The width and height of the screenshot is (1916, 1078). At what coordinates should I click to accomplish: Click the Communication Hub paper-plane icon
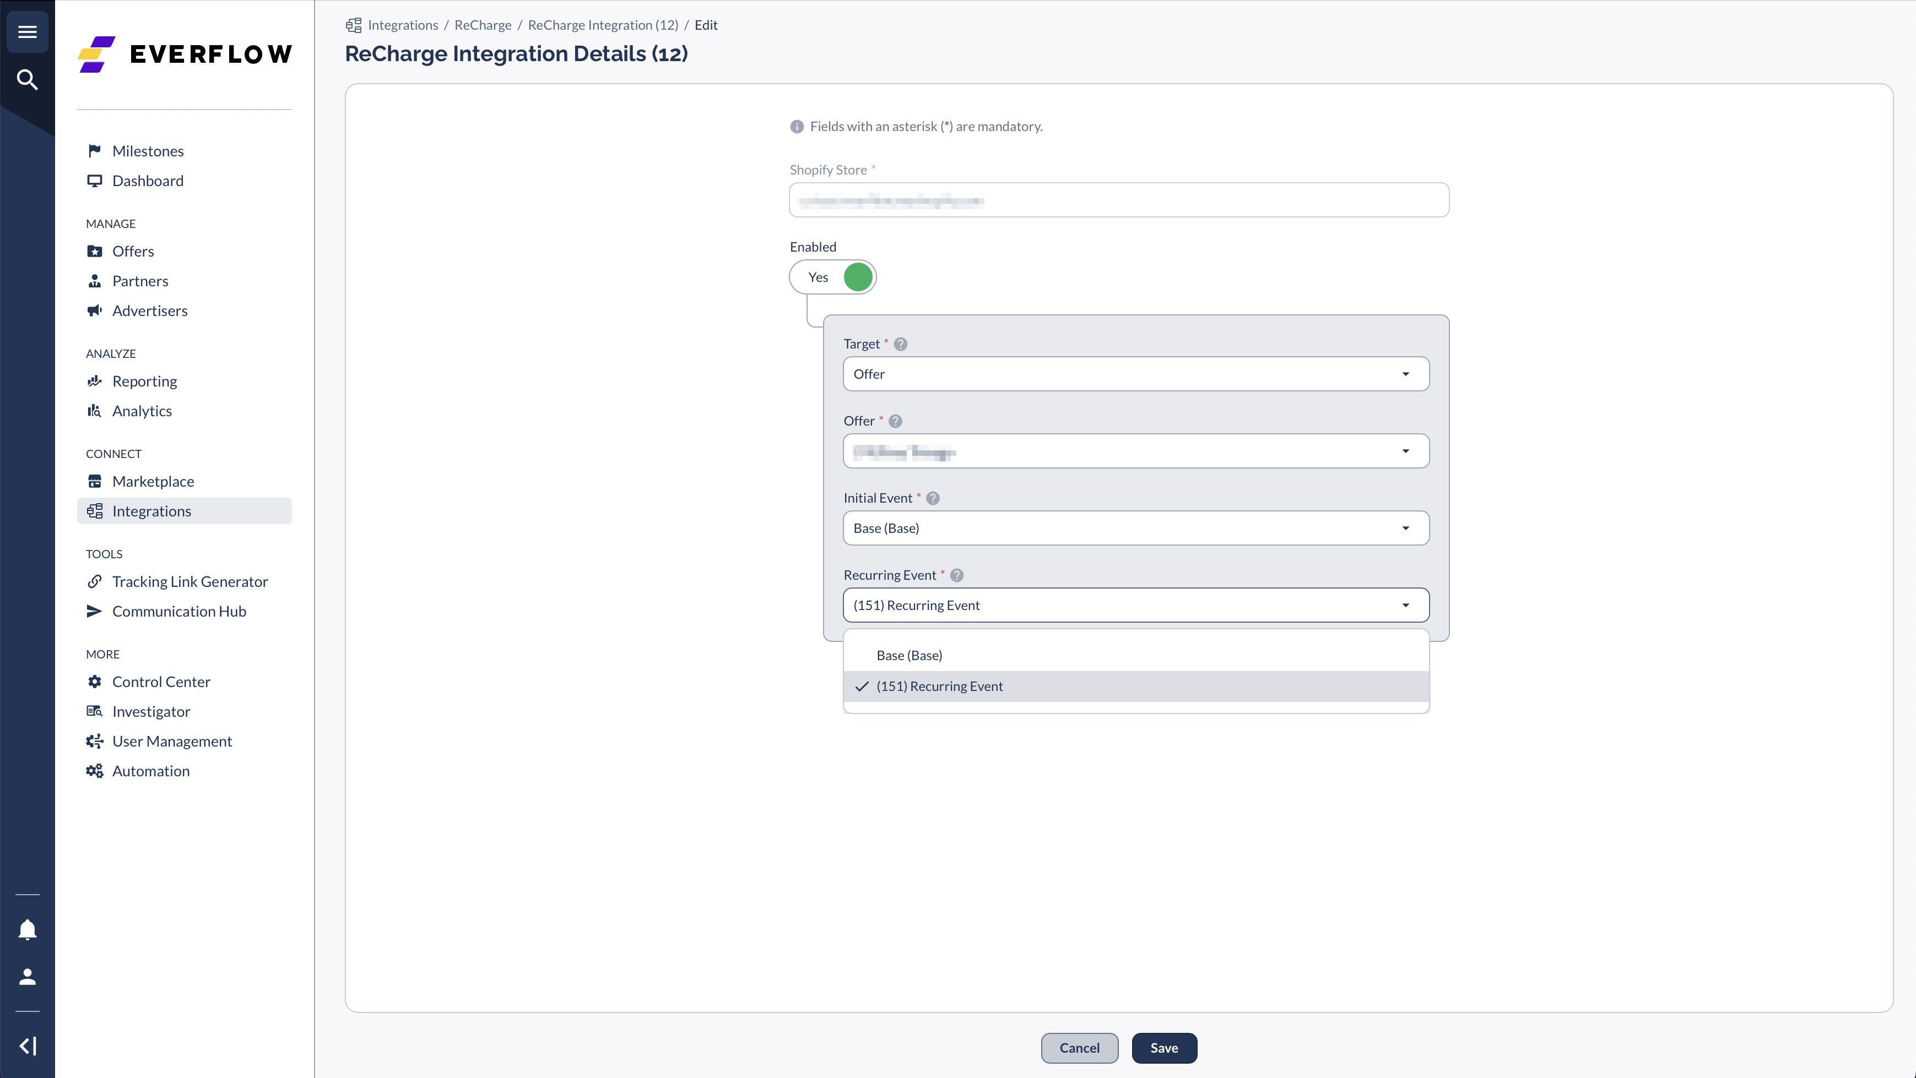tap(94, 611)
